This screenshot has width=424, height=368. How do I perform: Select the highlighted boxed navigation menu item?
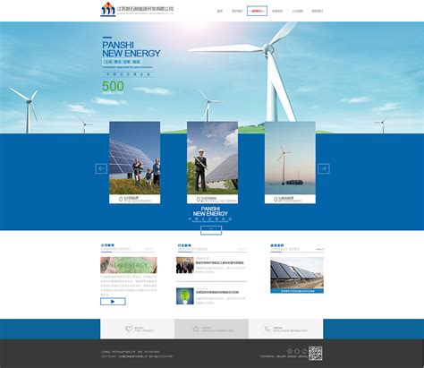point(257,11)
